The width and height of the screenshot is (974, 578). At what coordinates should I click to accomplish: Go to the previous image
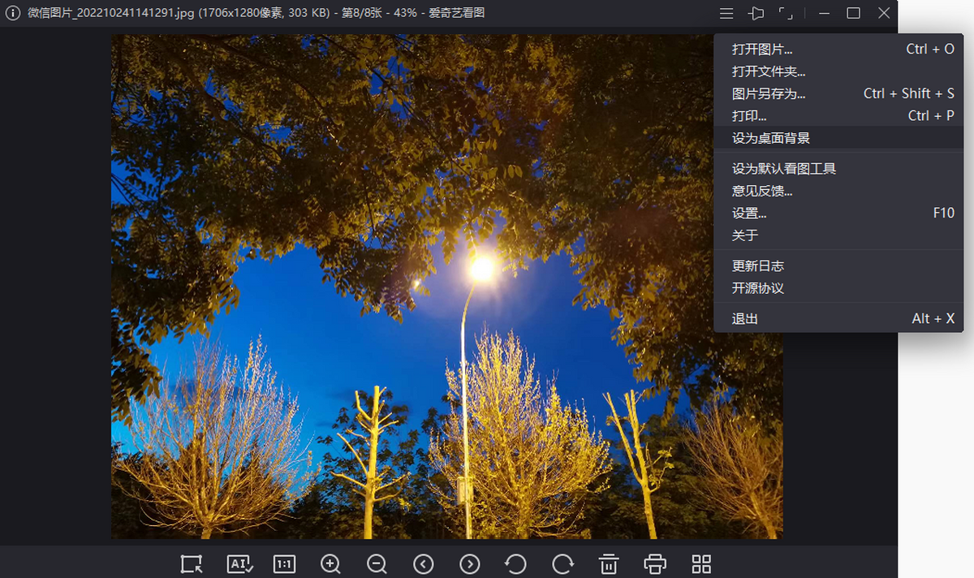423,564
